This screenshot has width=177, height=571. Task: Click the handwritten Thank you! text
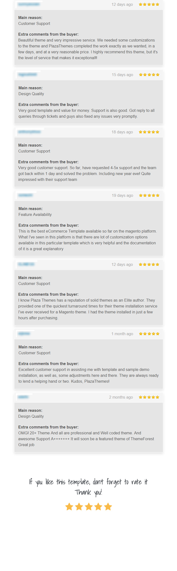coord(88,493)
